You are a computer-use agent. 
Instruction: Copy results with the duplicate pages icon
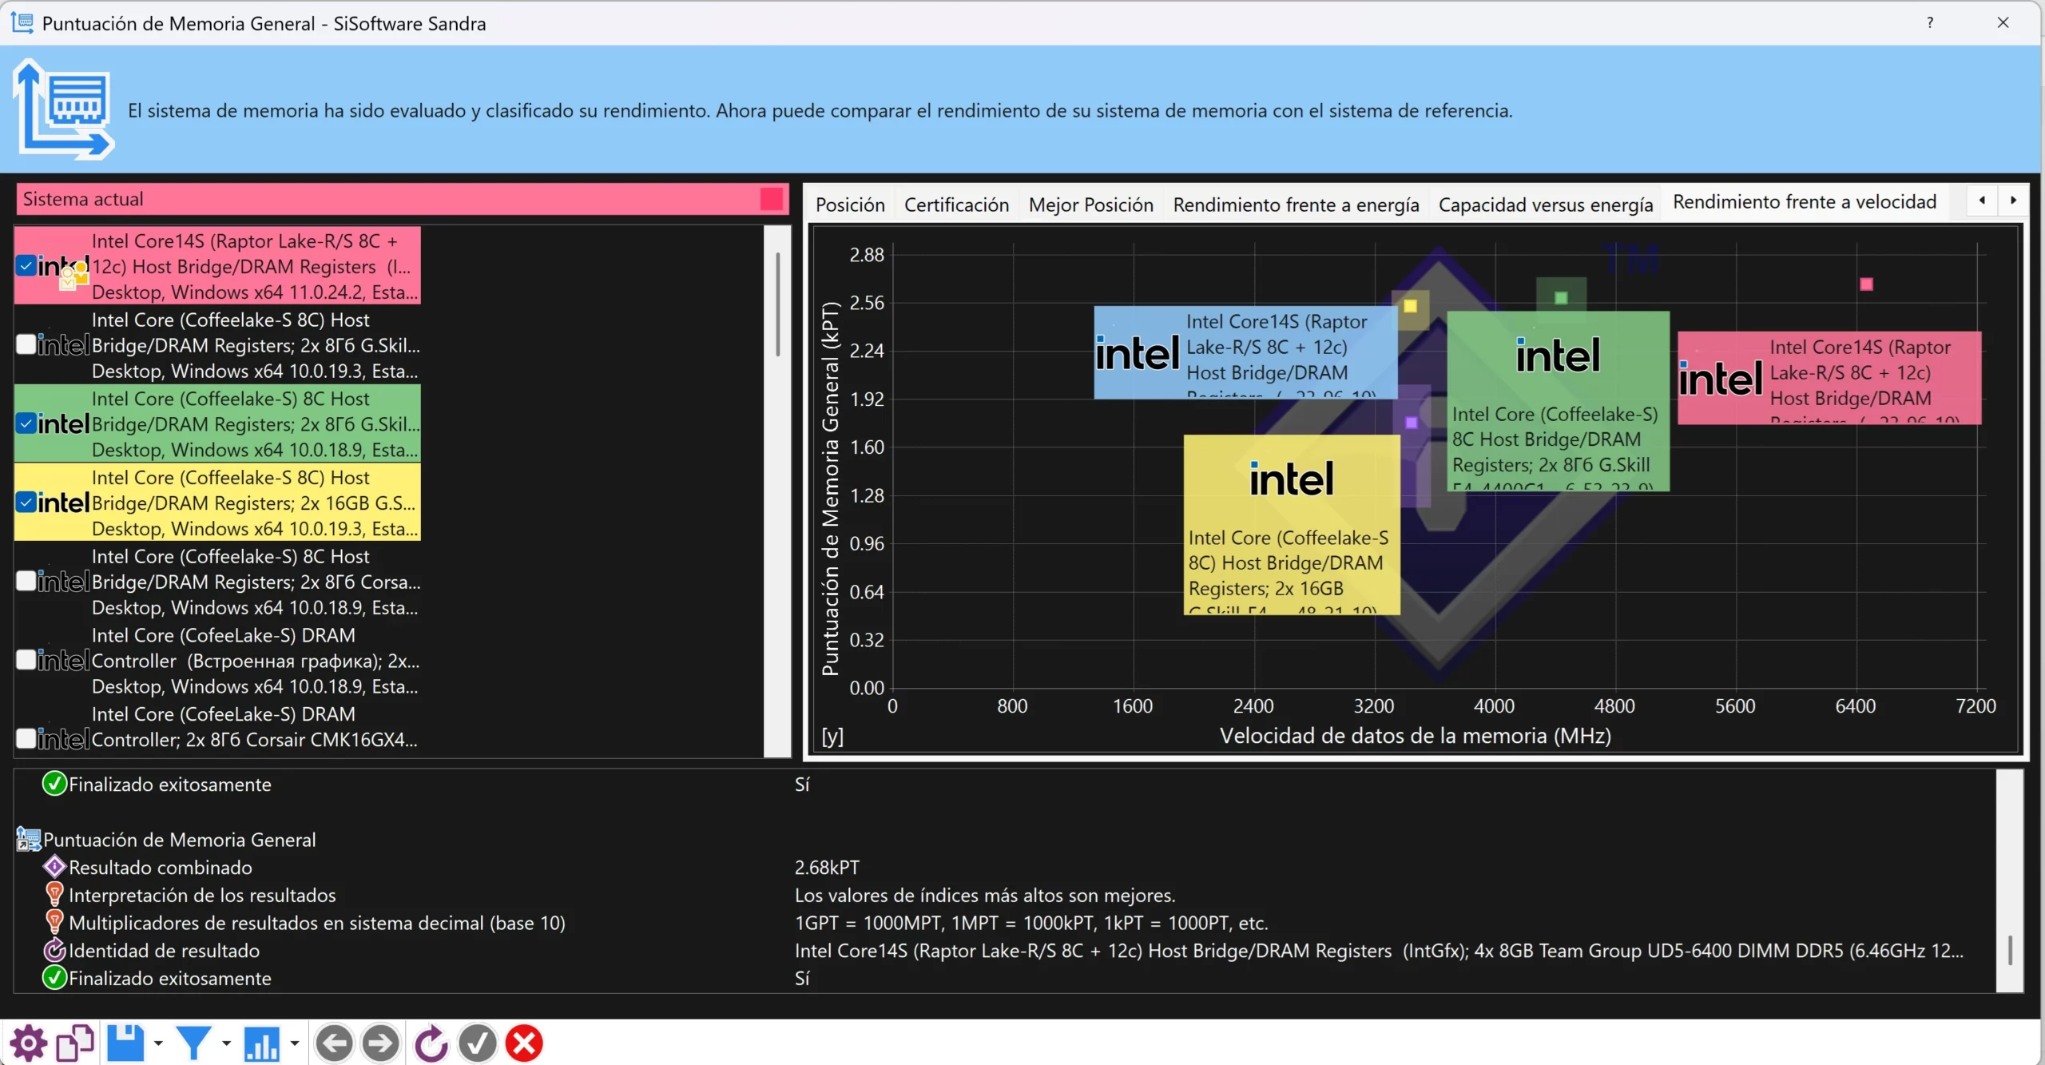point(76,1043)
